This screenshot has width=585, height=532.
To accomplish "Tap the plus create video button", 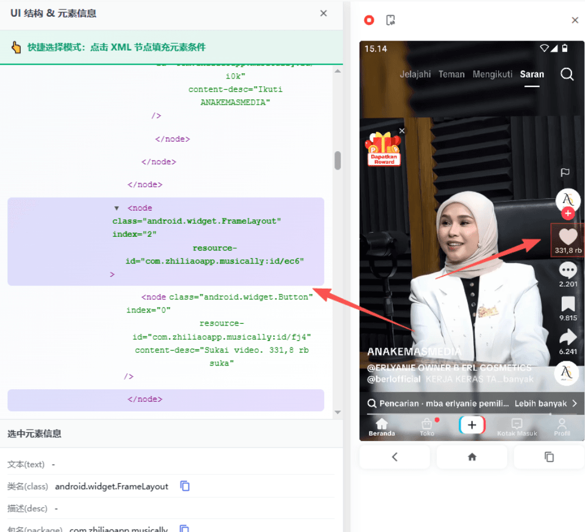I will [472, 425].
